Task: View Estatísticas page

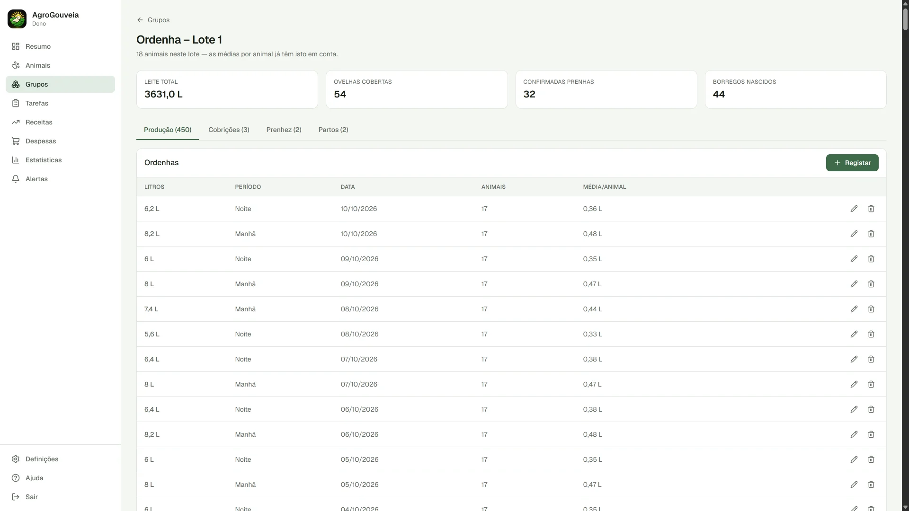Action: (x=60, y=160)
